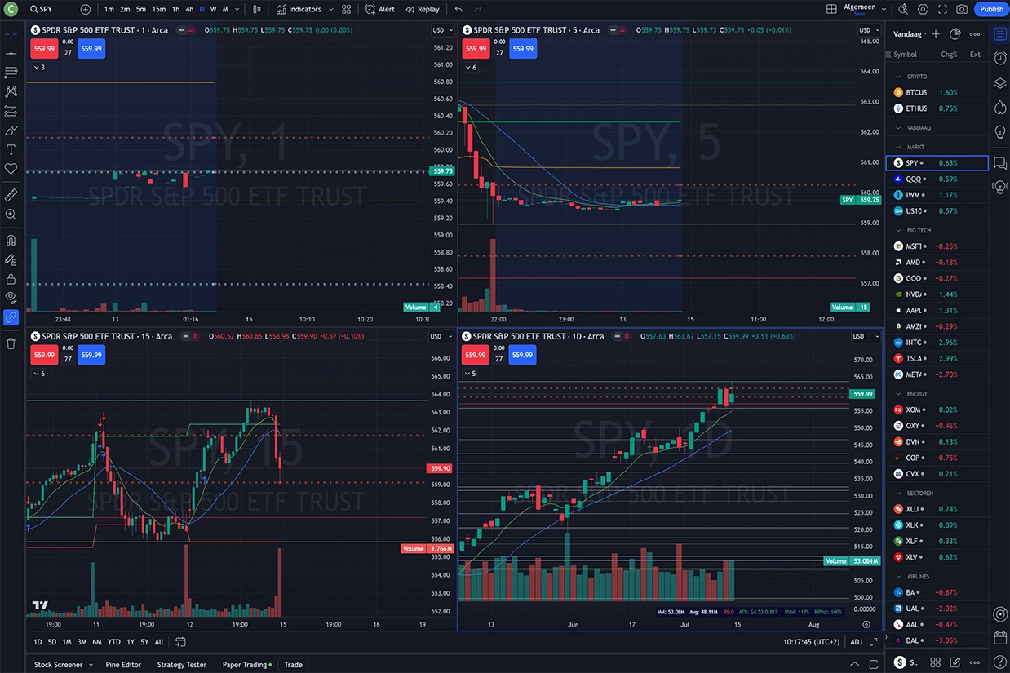
Task: Open chart settings hexagon icon
Action: point(923,9)
